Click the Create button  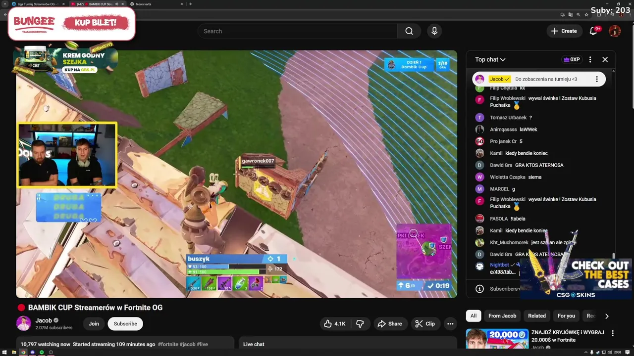[x=564, y=31]
